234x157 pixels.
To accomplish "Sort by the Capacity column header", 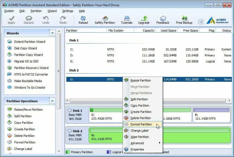I will click(145, 31).
